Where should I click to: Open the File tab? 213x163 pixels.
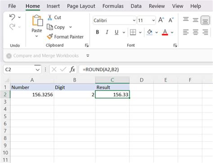(12, 6)
